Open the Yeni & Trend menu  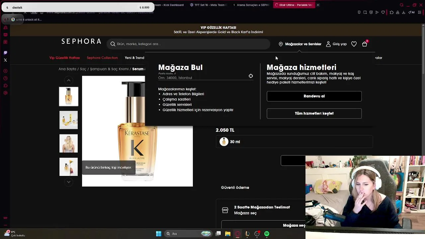(134, 58)
